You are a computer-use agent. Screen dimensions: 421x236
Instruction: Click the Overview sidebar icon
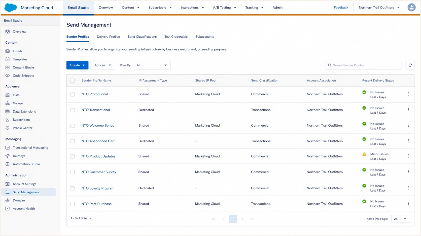(x=8, y=32)
